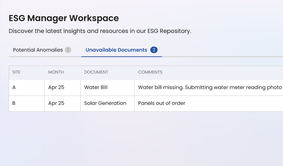The width and height of the screenshot is (283, 166).
Task: Select the Unavailable Documents tab
Action: (x=116, y=50)
